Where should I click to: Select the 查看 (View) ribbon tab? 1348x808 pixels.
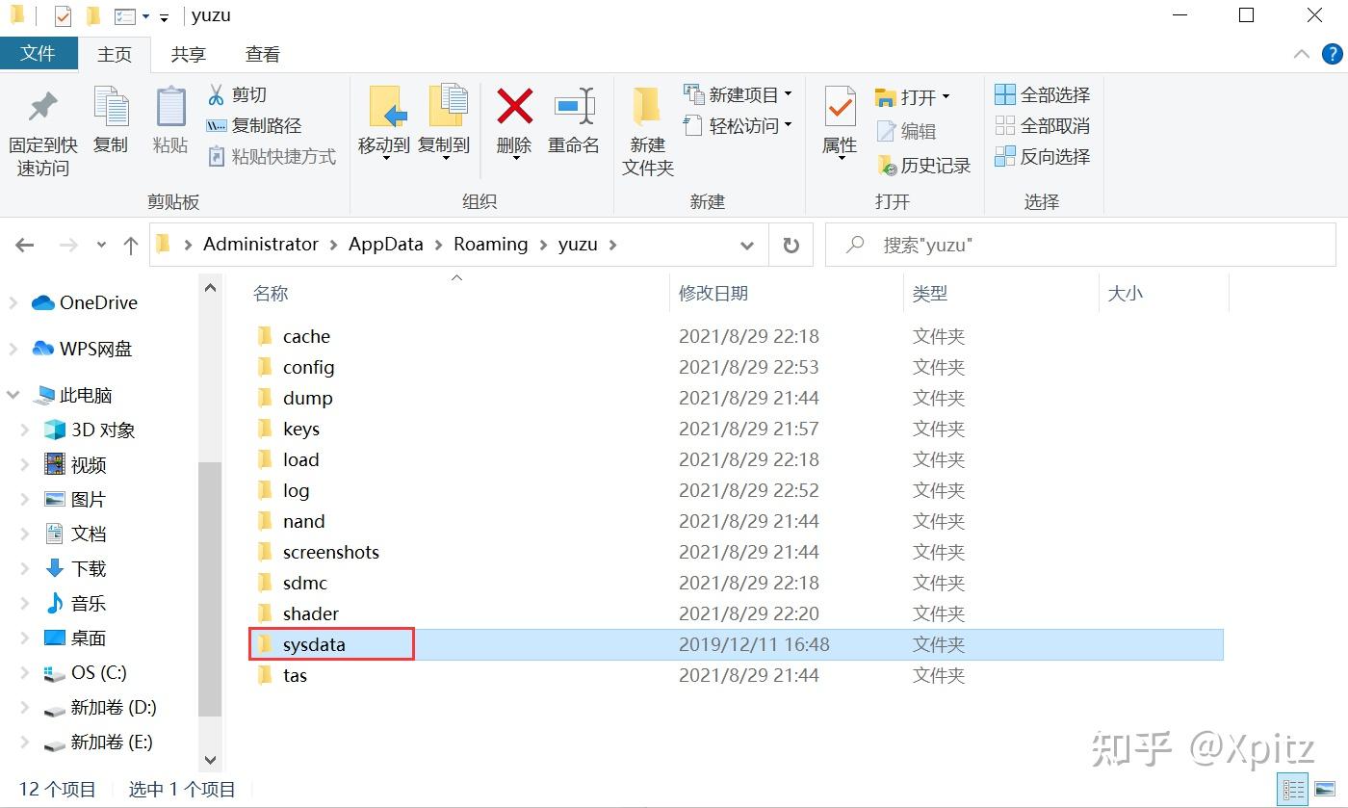pos(262,54)
